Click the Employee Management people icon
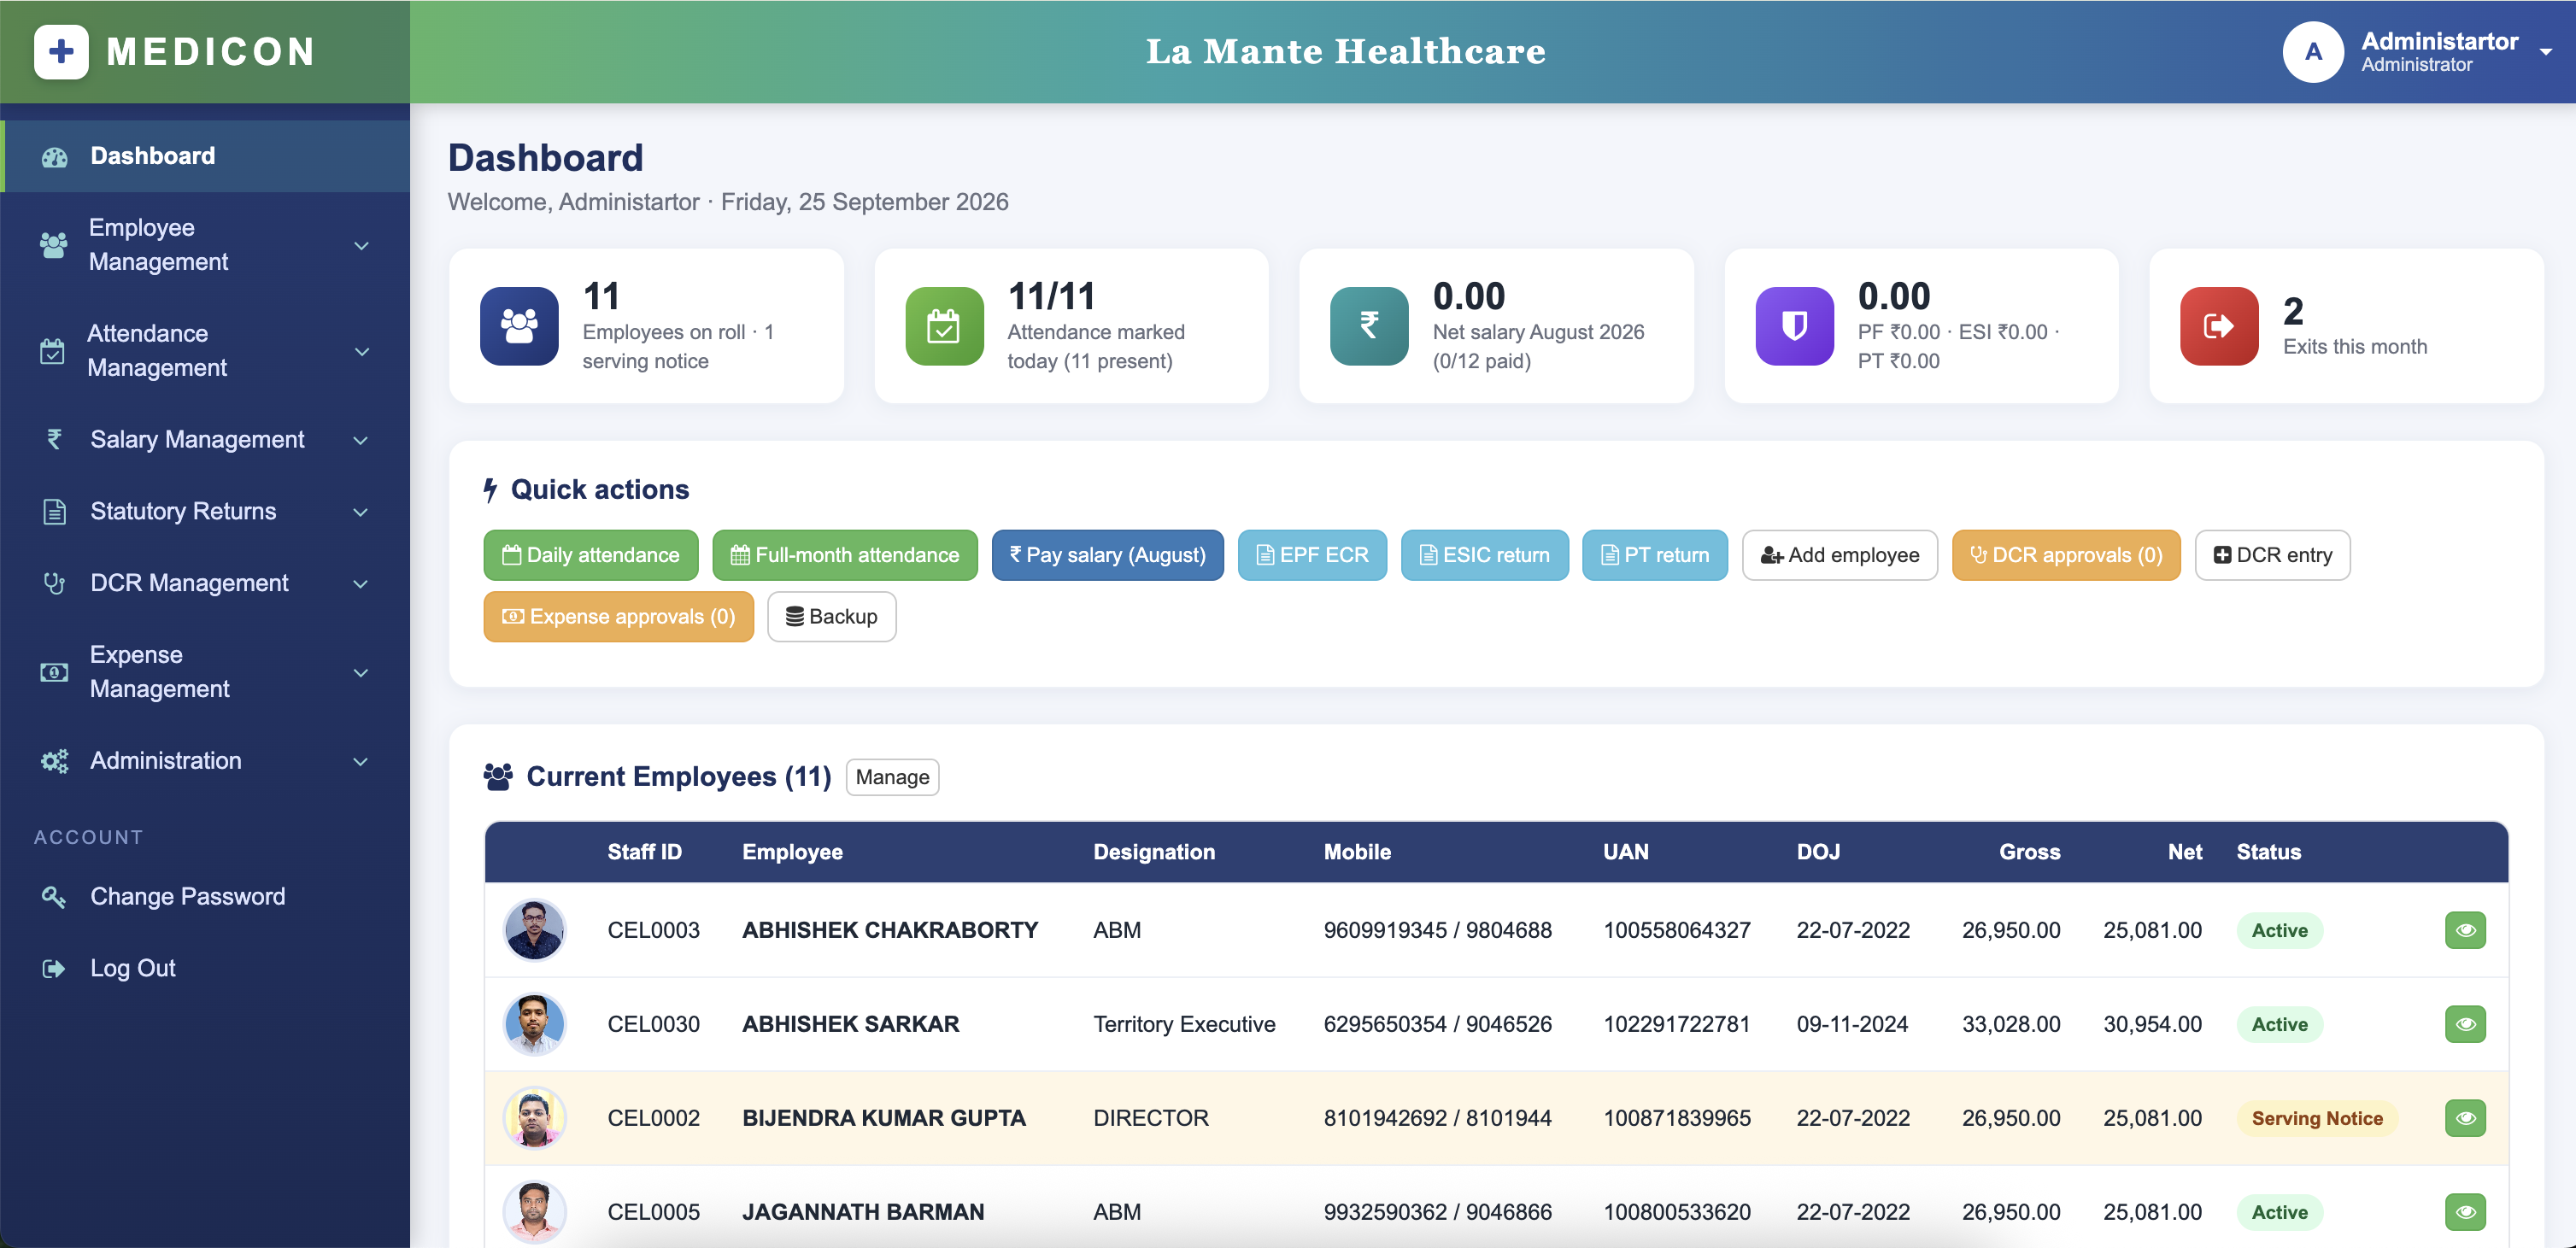The width and height of the screenshot is (2576, 1248). coord(54,245)
